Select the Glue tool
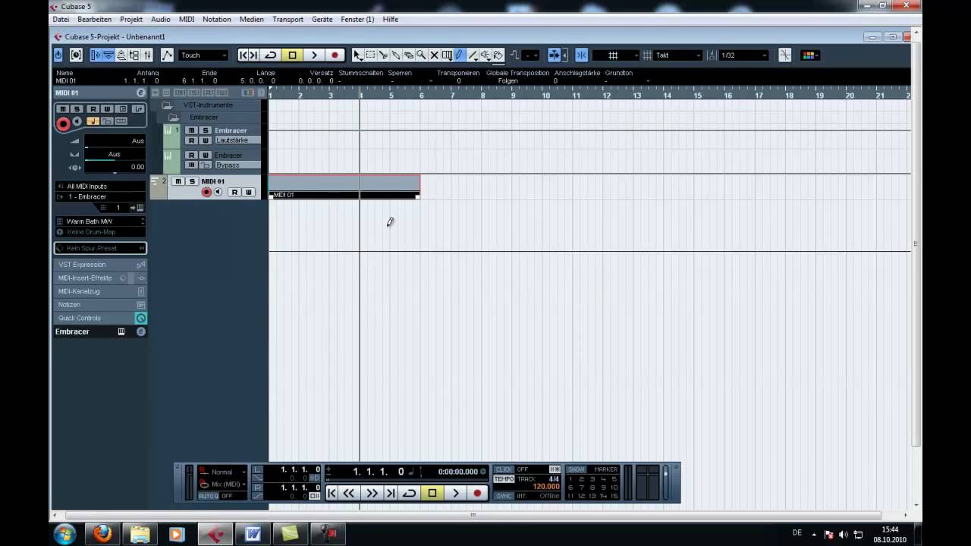 (396, 55)
